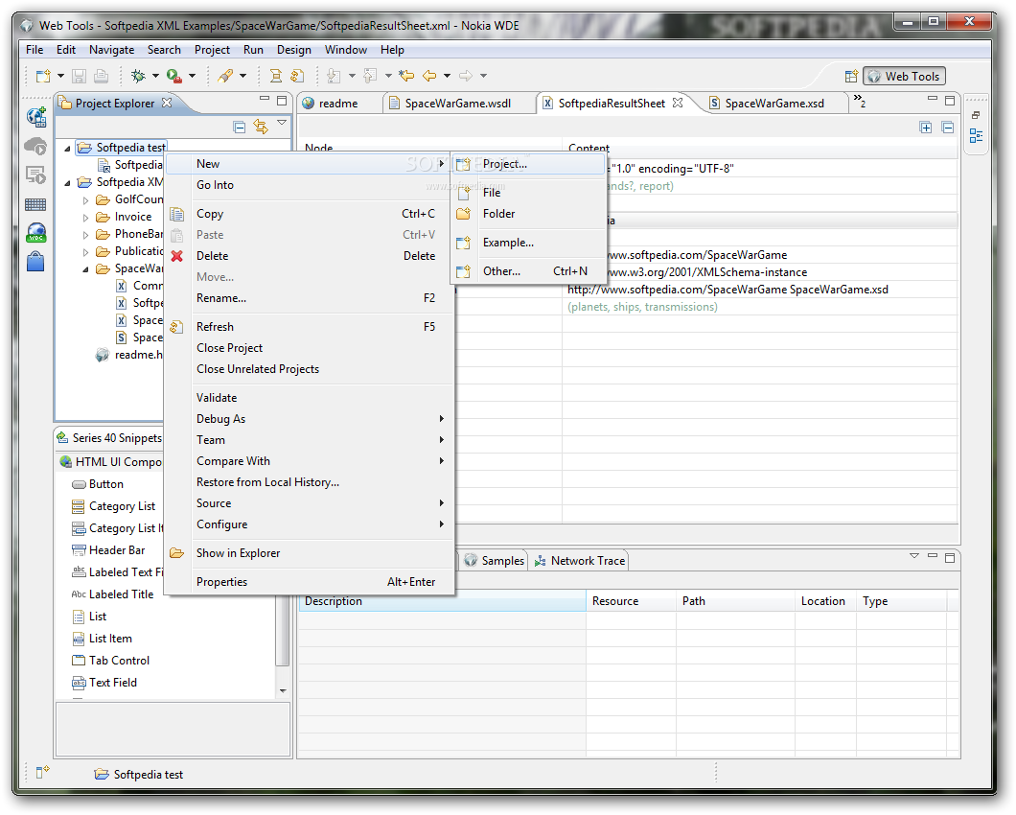
Task: Click the Web Tools perspective button
Action: tap(904, 76)
